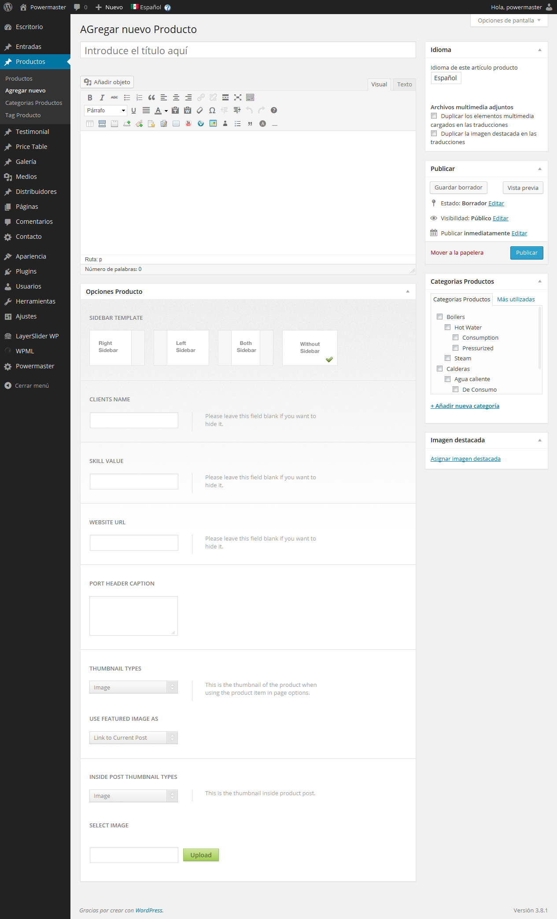
Task: Open the Párrafo format dropdown
Action: click(106, 111)
